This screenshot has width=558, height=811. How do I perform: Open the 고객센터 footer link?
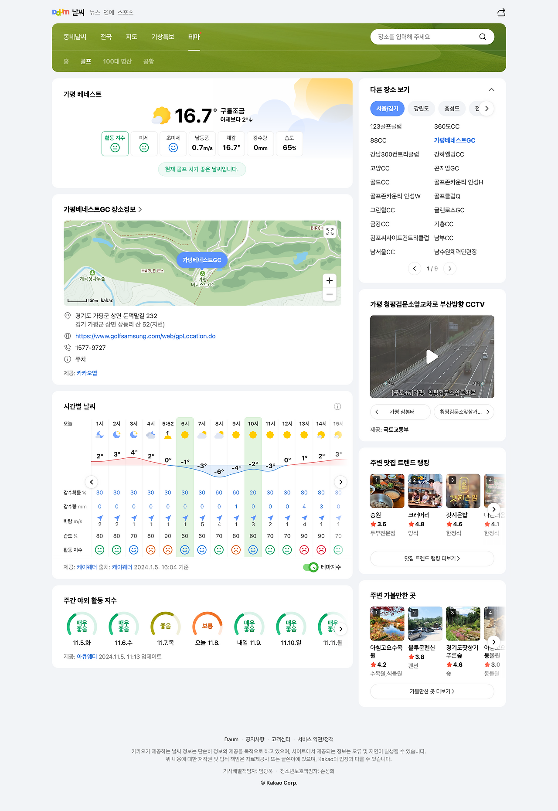(x=281, y=739)
